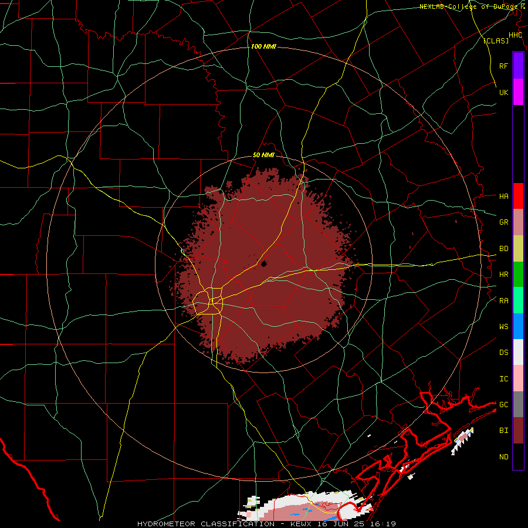Click the bright red HA legend swatch
This screenshot has width=528, height=528.
[x=518, y=196]
